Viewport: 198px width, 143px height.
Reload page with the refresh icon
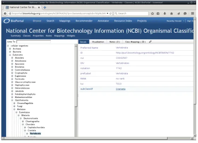click(110, 13)
